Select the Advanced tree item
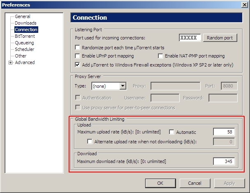 (x=25, y=62)
